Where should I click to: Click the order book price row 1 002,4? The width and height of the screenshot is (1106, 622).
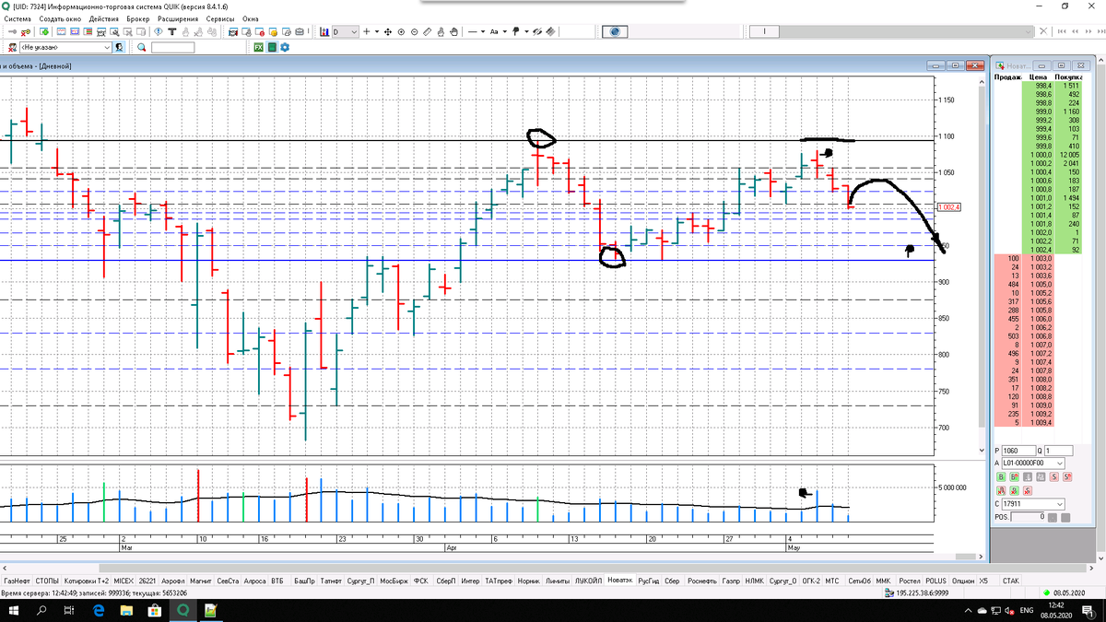1041,251
